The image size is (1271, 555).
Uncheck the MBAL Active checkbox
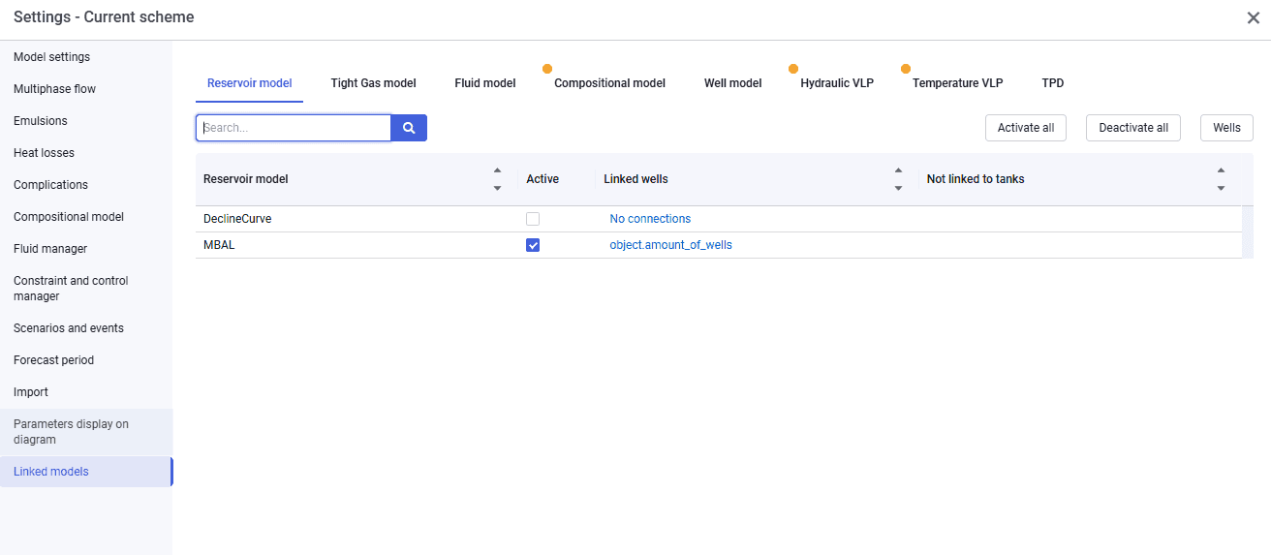click(x=533, y=245)
